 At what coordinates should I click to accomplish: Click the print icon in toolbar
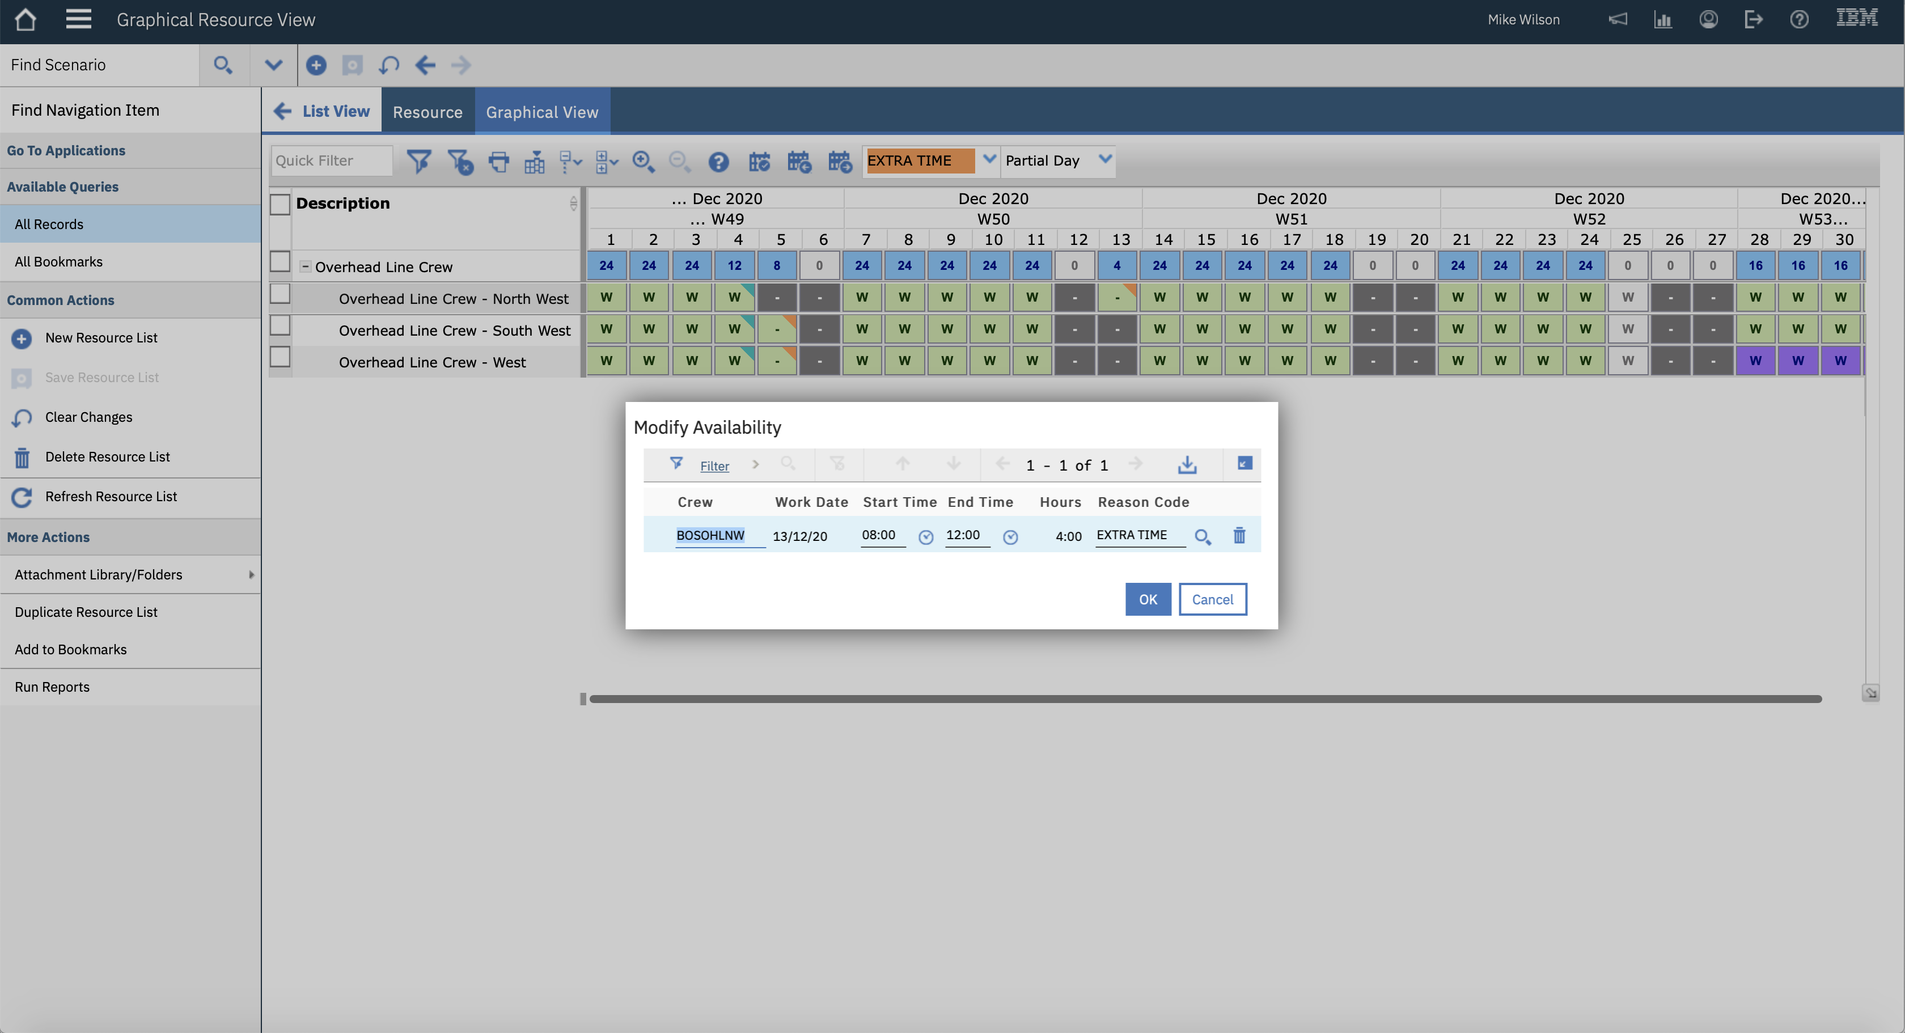[x=499, y=161]
